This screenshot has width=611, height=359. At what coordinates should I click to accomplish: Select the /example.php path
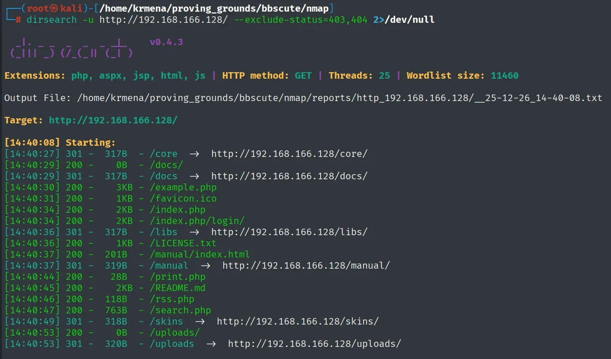[x=183, y=187]
